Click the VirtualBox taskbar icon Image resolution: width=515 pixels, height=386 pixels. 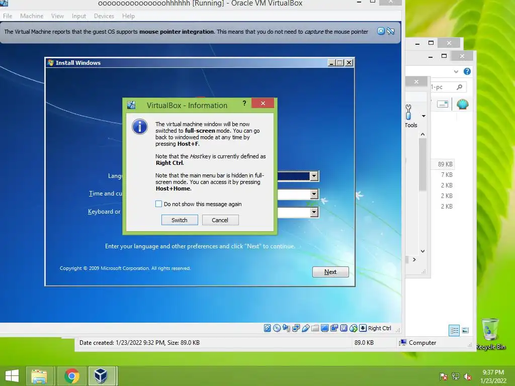(102, 376)
